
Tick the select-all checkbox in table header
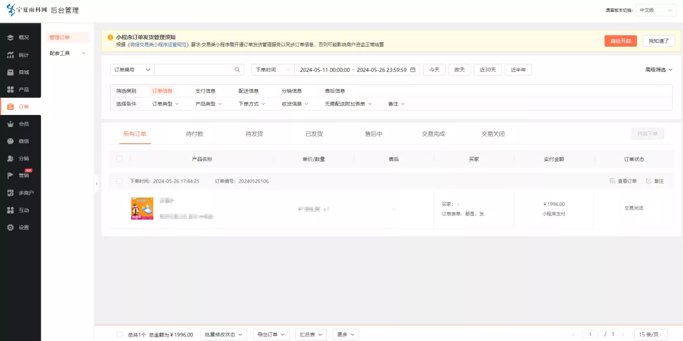tap(120, 159)
